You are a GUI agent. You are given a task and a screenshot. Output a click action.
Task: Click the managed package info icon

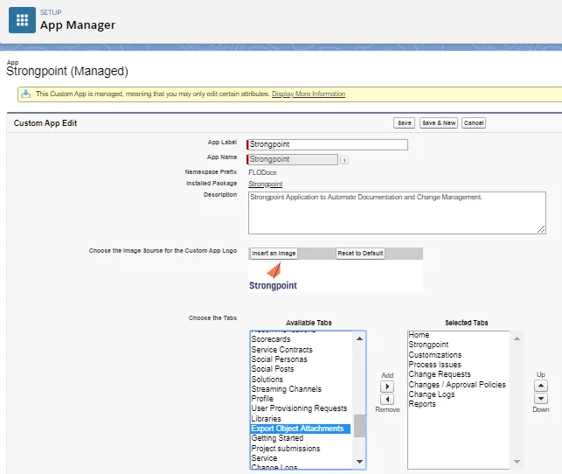coord(26,94)
